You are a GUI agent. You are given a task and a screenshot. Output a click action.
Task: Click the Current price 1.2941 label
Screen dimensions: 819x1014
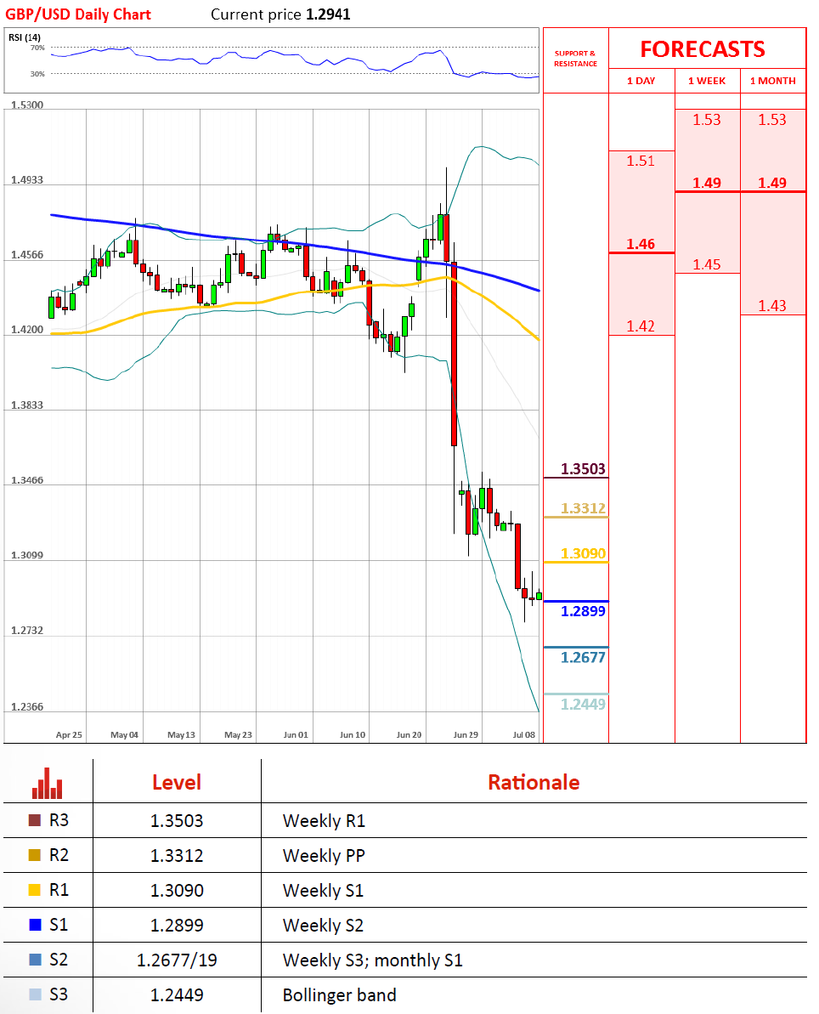[x=280, y=14]
